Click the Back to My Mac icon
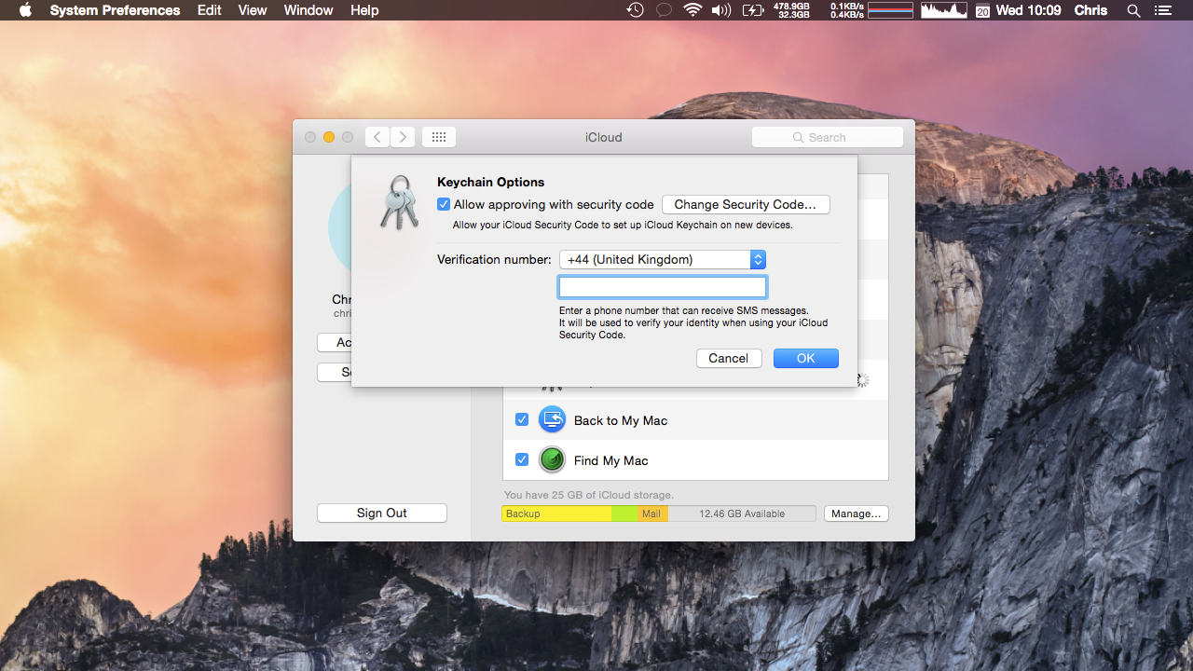This screenshot has height=671, width=1193. pyautogui.click(x=553, y=419)
